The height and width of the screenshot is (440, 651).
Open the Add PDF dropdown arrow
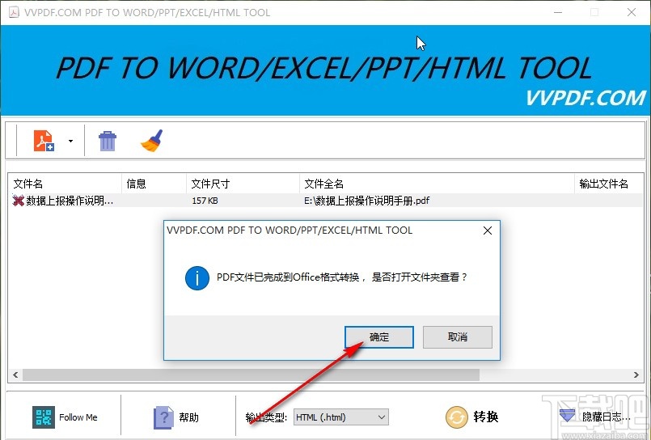pyautogui.click(x=70, y=141)
